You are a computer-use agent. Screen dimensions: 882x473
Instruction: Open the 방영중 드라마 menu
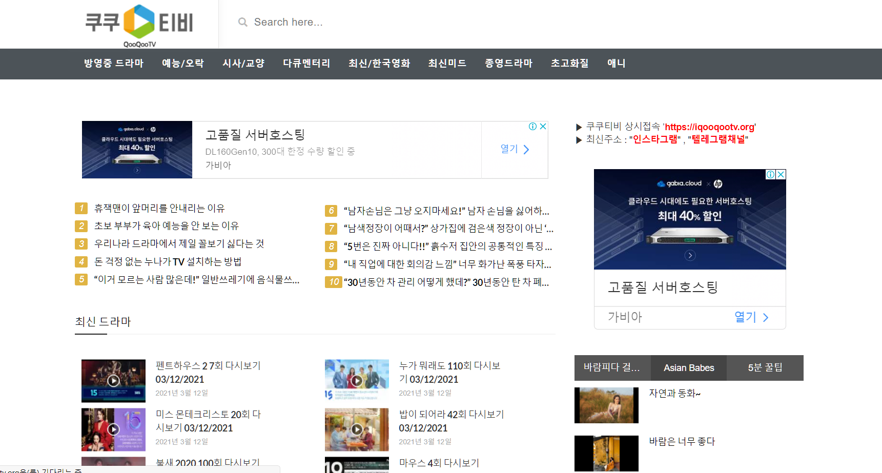(114, 63)
